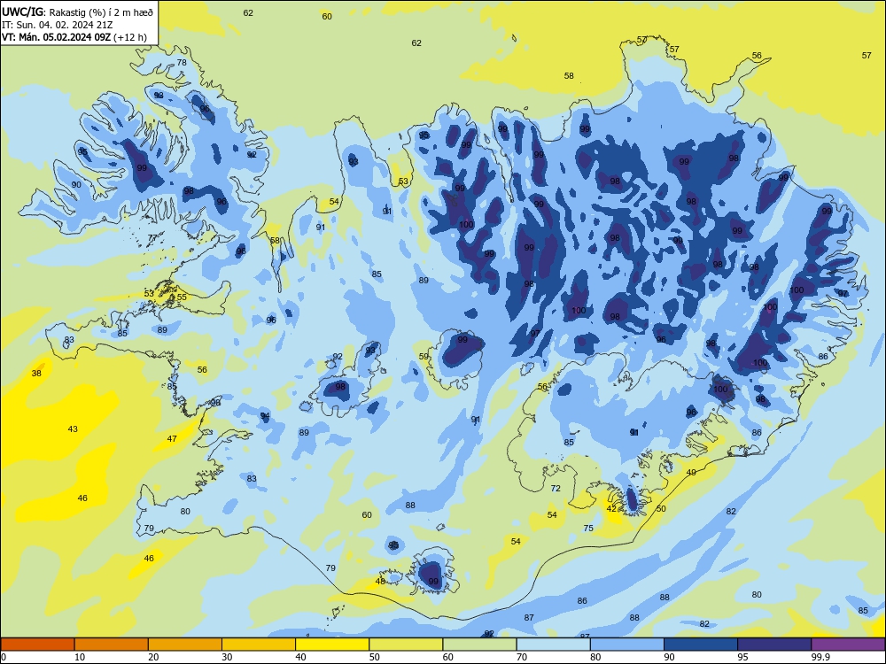This screenshot has height=664, width=886.
Task: Click the legend scale label '30'
Action: pyautogui.click(x=227, y=657)
